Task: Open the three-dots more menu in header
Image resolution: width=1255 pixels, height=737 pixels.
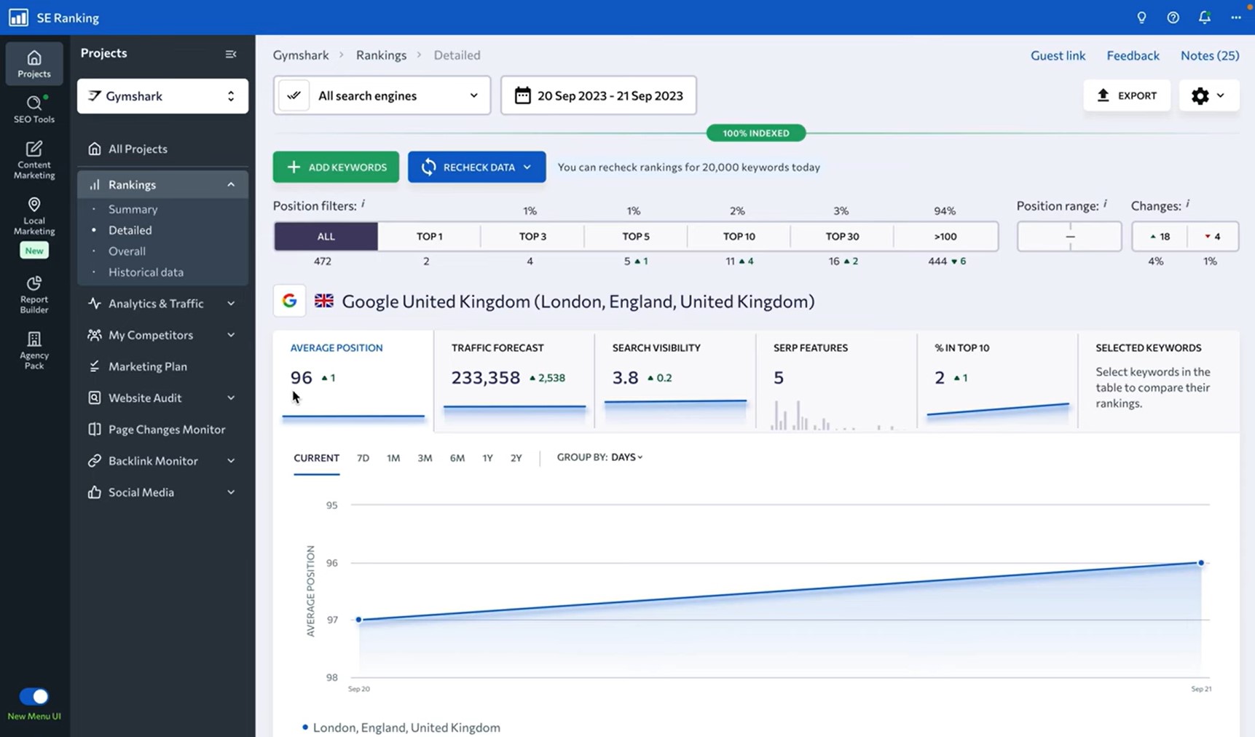Action: [1236, 17]
